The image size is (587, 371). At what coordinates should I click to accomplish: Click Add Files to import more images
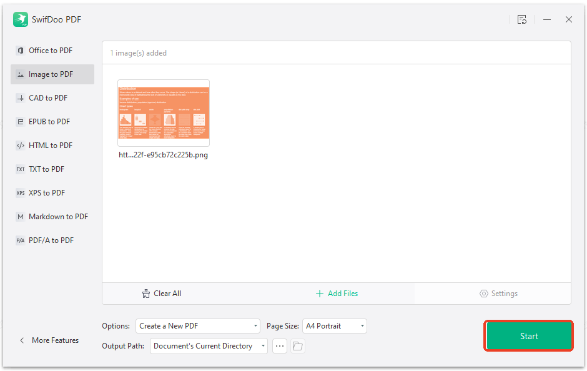click(x=337, y=293)
